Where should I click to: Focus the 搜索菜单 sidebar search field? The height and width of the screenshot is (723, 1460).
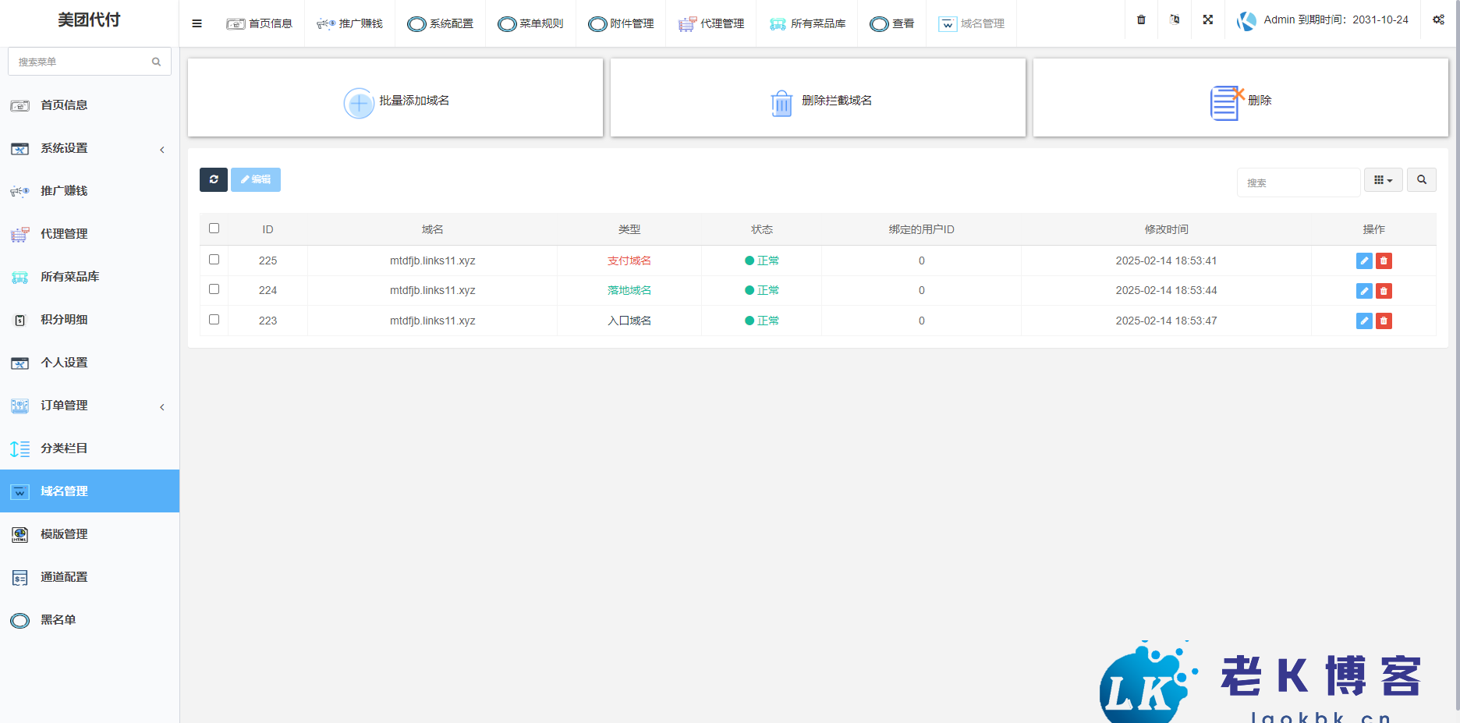pos(82,62)
